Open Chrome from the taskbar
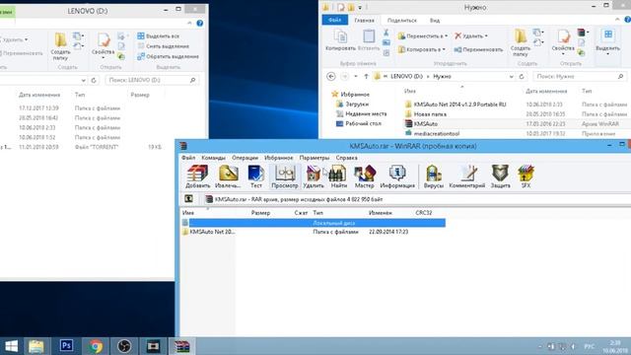Viewport: 631px width, 355px height. [96, 346]
